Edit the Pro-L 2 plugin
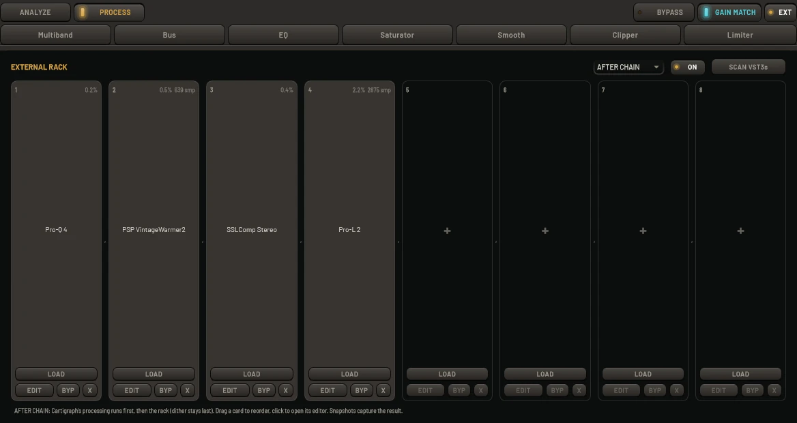797x423 pixels. tap(328, 390)
